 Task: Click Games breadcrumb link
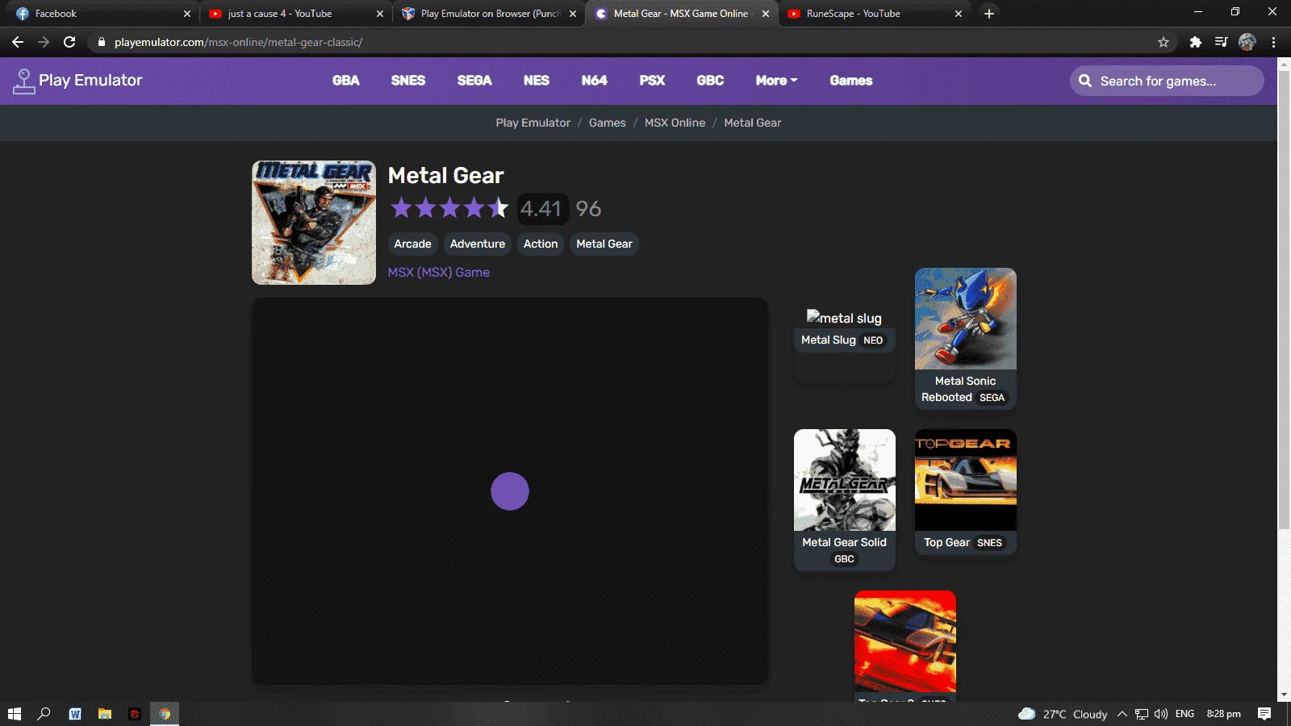click(x=607, y=123)
